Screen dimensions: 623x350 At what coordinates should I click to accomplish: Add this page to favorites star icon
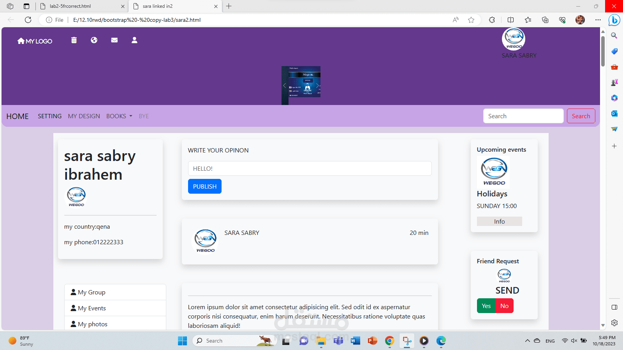471,20
